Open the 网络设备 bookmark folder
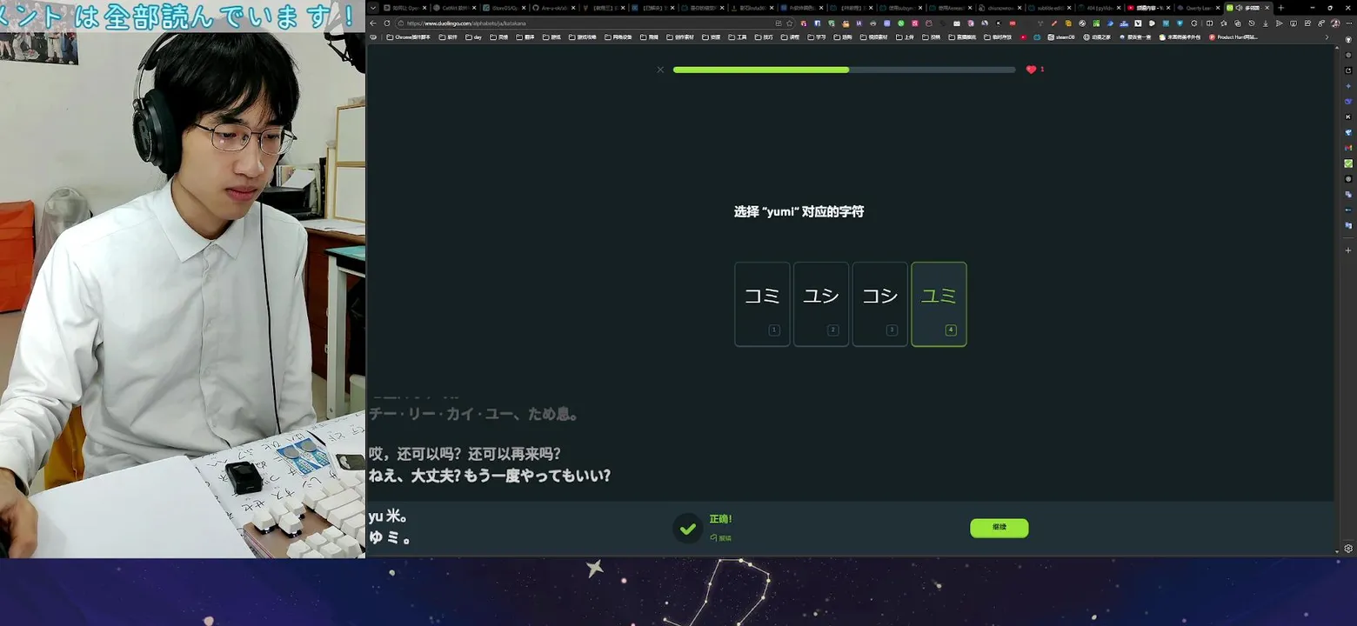Image resolution: width=1357 pixels, height=626 pixels. click(x=618, y=37)
